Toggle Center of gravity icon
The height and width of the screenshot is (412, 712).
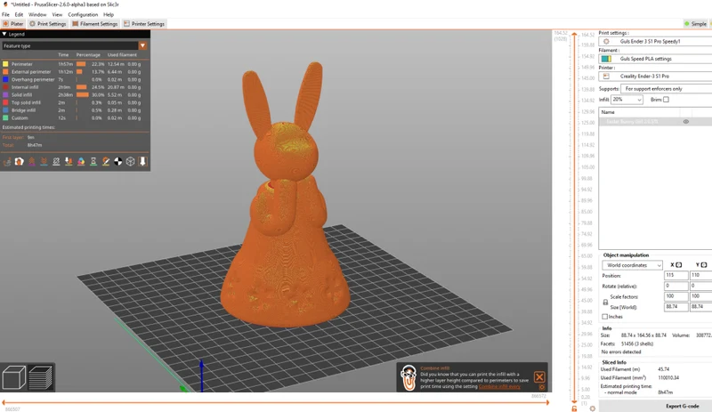click(x=117, y=161)
